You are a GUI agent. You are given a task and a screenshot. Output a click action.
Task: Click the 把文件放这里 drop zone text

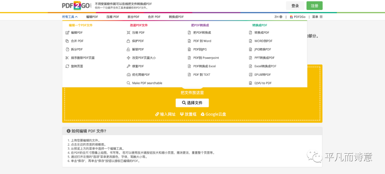192,93
